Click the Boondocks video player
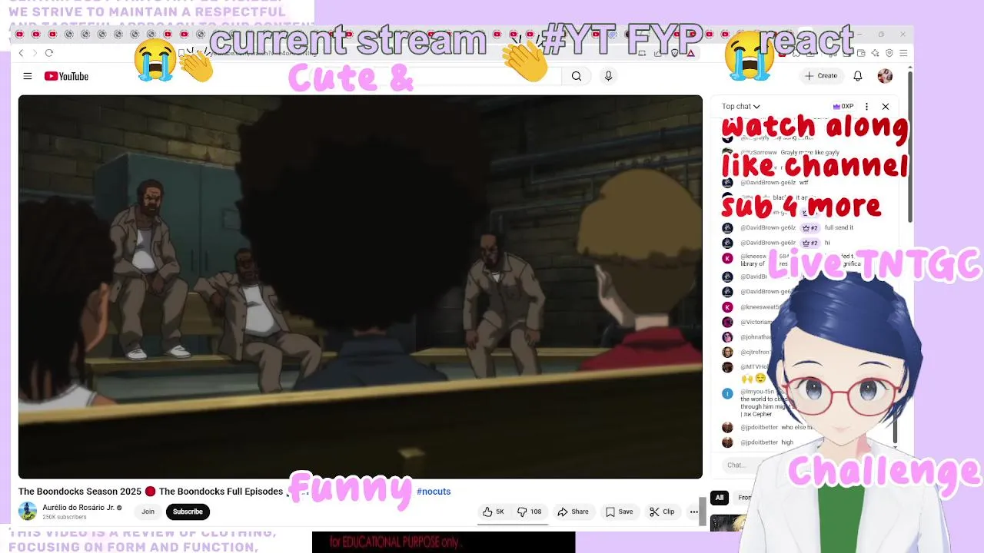Viewport: 984px width, 553px height. pos(360,286)
